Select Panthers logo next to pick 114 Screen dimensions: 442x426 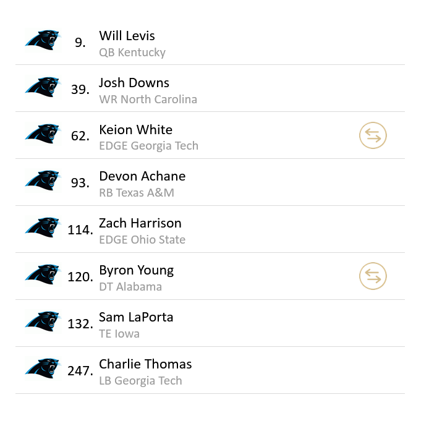click(43, 229)
